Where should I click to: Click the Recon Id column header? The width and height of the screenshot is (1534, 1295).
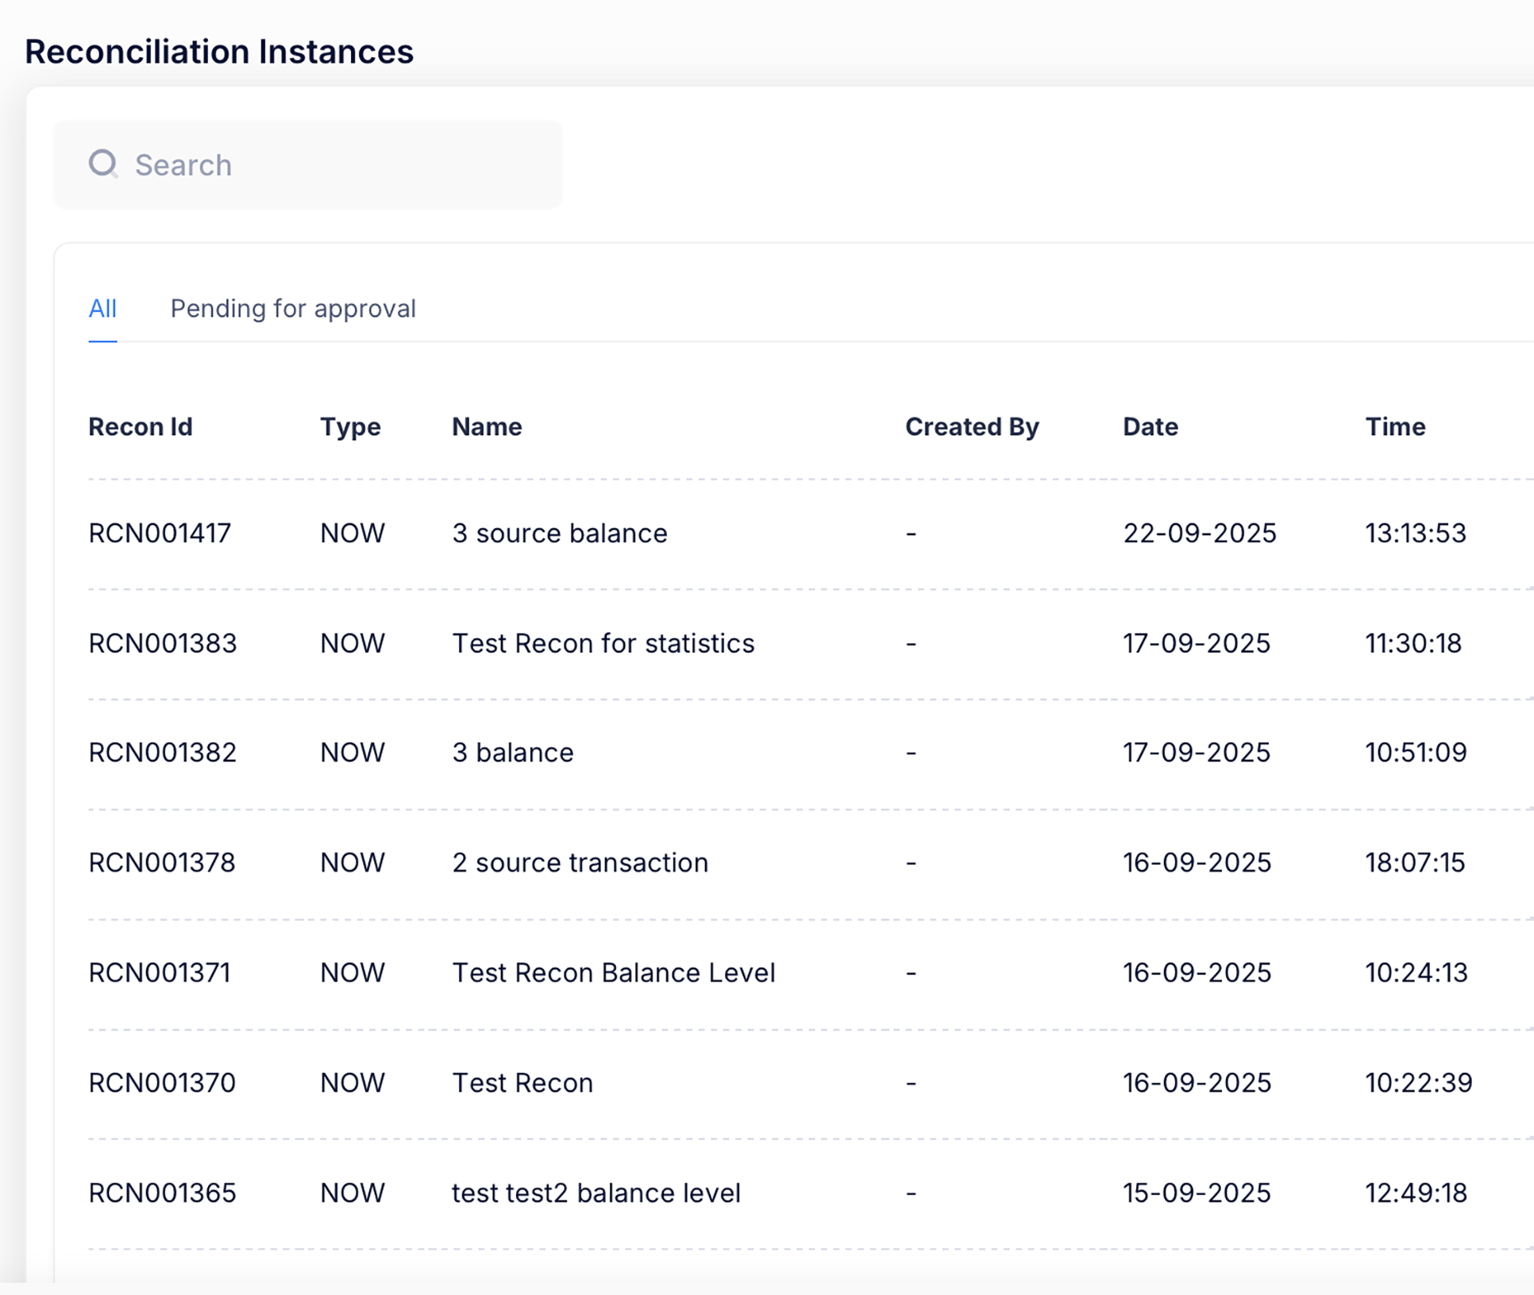click(141, 427)
